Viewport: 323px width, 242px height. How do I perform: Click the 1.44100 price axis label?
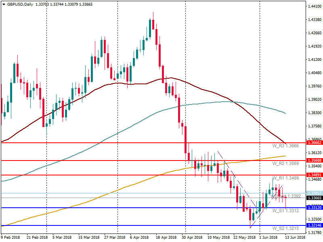314,6
